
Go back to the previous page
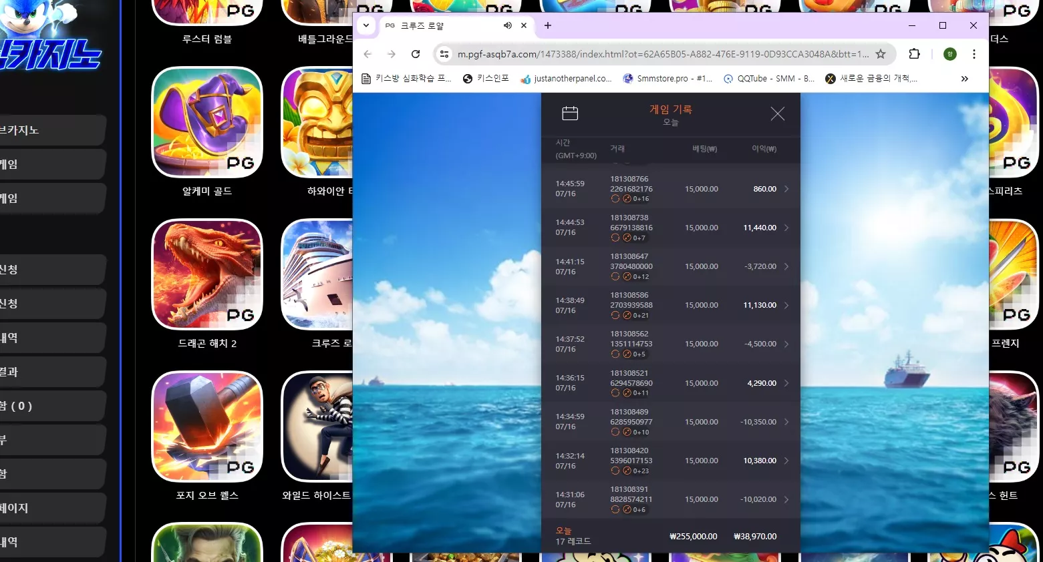click(367, 54)
